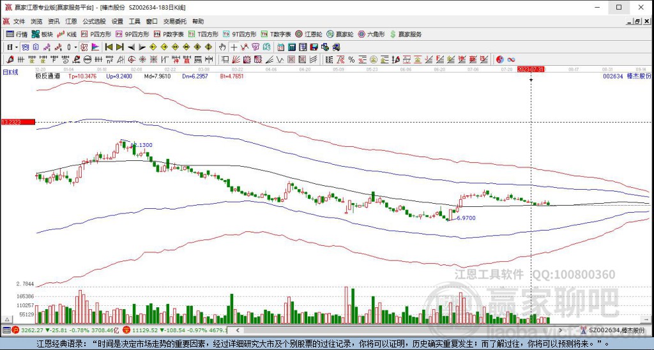The height and width of the screenshot is (350, 654).
Task: Open the P四方形 tool
Action: [x=96, y=34]
